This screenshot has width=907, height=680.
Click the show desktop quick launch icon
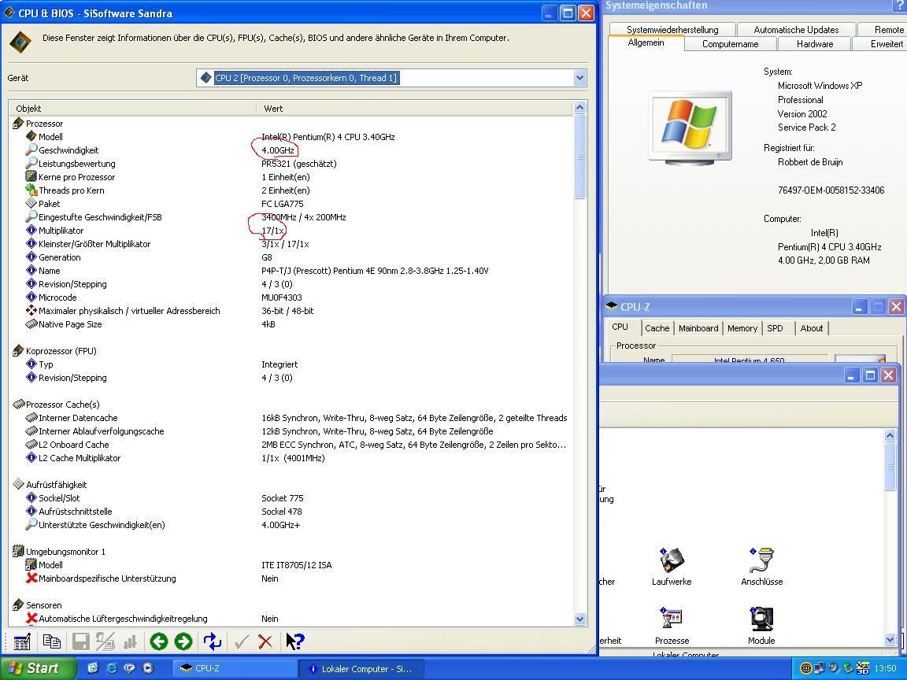point(93,668)
